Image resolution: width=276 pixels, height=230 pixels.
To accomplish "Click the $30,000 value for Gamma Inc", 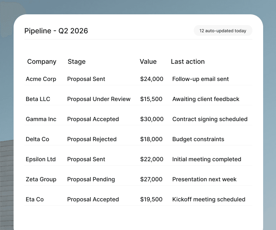I will pyautogui.click(x=152, y=119).
